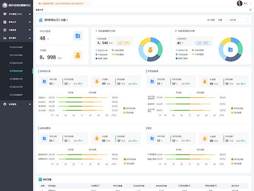
Task: Open the third submenu item under the expanded sidebar menu
Action: [16, 63]
